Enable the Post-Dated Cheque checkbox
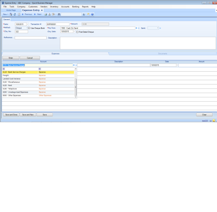 click(78, 32)
